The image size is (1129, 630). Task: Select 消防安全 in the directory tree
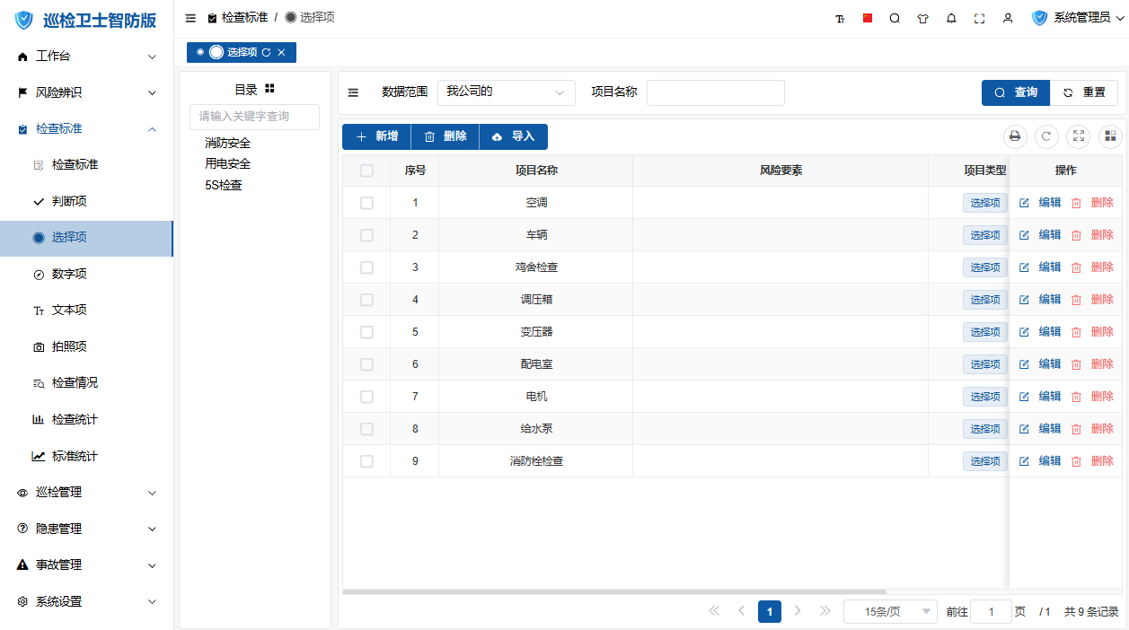(x=228, y=143)
